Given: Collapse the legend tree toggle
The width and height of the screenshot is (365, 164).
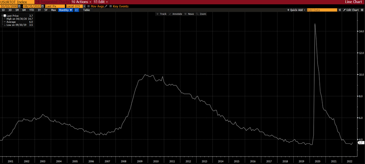Looking at the screenshot, I should pos(2,16).
